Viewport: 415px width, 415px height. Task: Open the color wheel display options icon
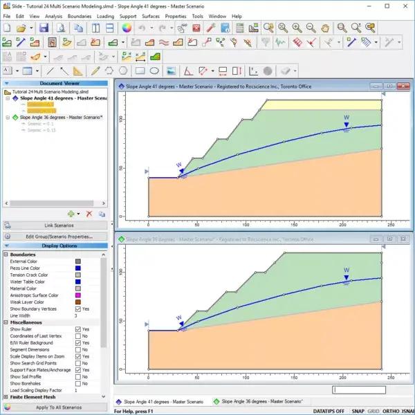pyautogui.click(x=127, y=28)
